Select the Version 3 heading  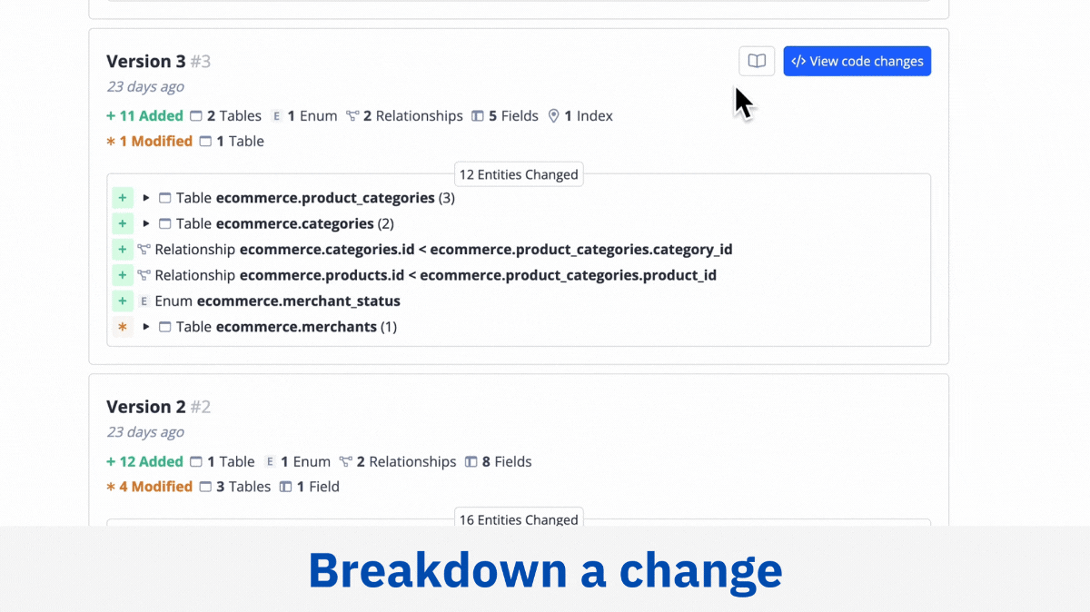[159, 62]
